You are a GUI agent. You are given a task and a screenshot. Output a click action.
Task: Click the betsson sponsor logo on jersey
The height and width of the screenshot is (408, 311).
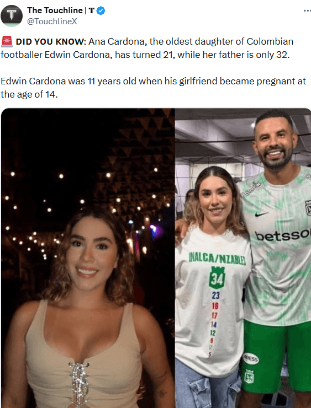tap(283, 235)
